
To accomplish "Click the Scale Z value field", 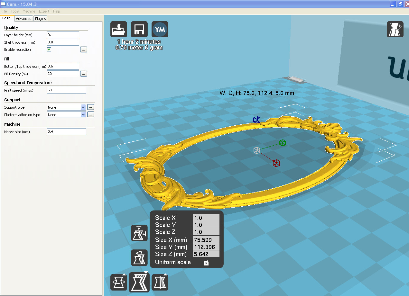I will 206,232.
